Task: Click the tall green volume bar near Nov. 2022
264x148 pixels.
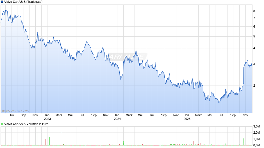Action: point(38,138)
